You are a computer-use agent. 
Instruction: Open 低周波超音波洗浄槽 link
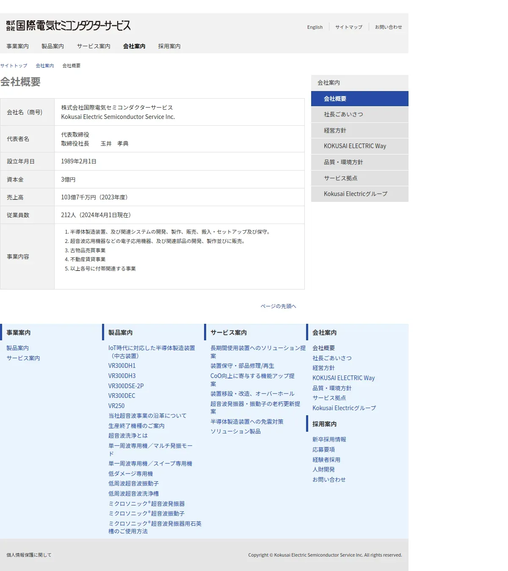click(133, 494)
